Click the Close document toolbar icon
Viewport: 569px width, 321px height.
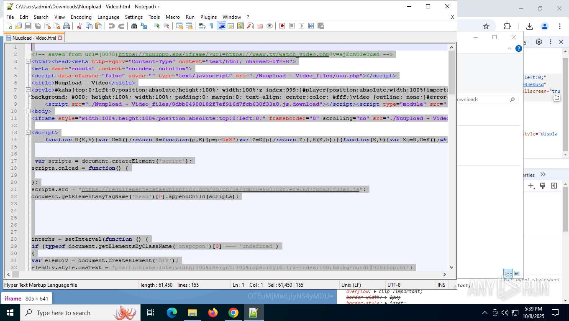pos(47,26)
